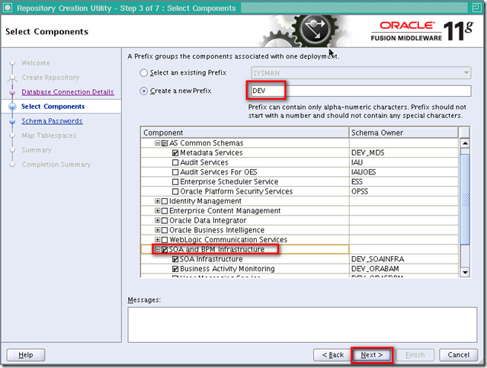487x368 pixels.
Task: Check the Identity Management checkbox
Action: point(165,201)
